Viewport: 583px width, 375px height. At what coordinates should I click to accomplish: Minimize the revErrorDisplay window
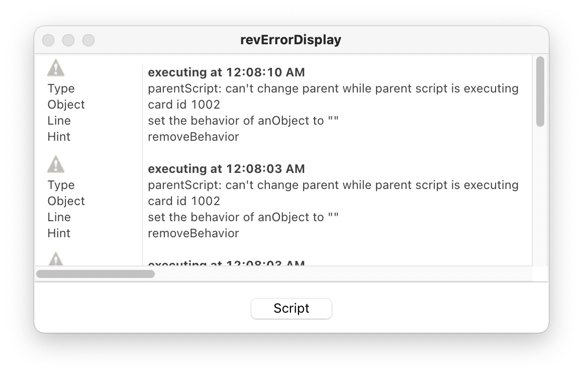click(x=68, y=40)
